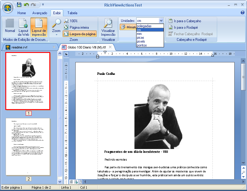Viewport: 247px width, 191px height.
Task: Set zoom to 100%
Action: pyautogui.click(x=71, y=21)
